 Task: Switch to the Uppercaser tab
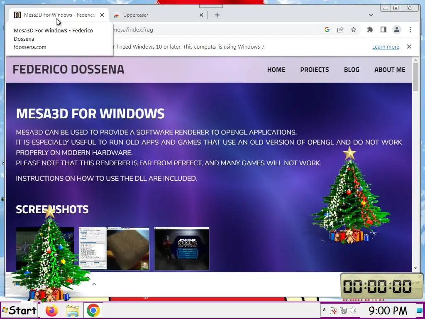pos(158,15)
